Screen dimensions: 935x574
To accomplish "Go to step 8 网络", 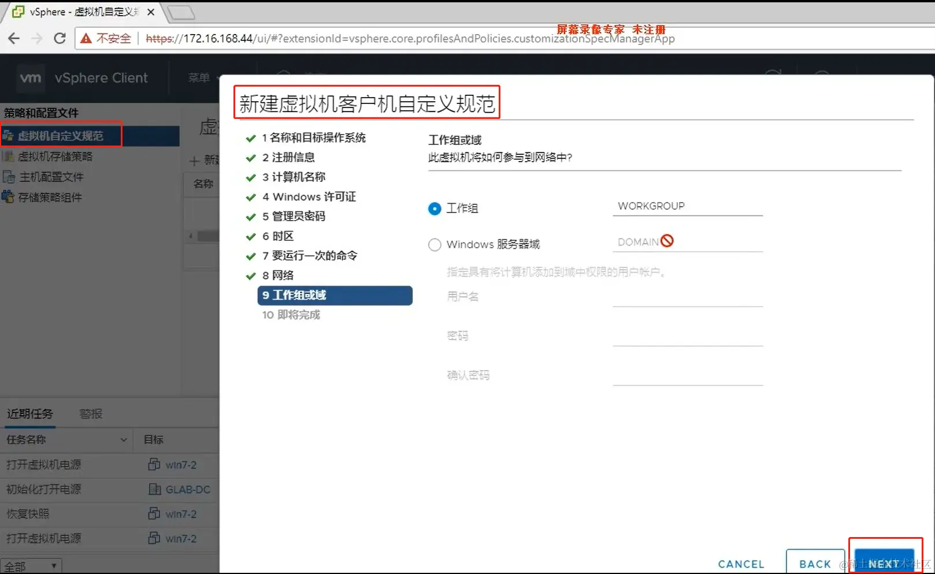I will pyautogui.click(x=278, y=275).
